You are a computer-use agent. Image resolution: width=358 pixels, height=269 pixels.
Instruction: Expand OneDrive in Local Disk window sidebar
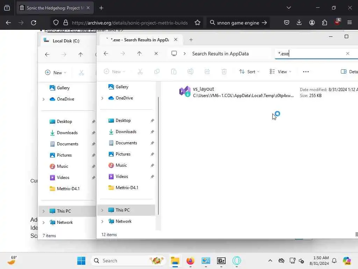[x=44, y=99]
